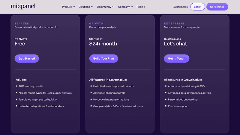Open the Community dropdown

[106, 7]
